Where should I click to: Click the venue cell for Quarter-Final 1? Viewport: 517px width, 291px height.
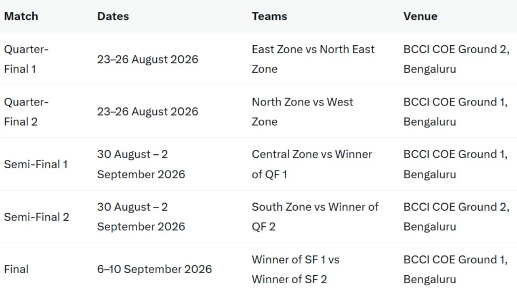point(456,59)
